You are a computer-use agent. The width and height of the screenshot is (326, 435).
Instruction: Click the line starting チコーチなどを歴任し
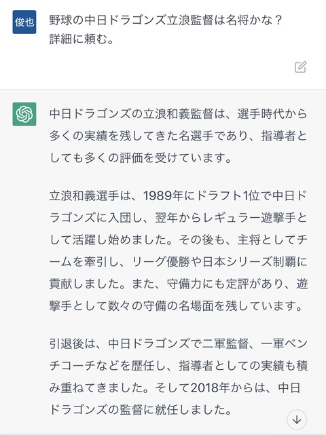coord(178,366)
